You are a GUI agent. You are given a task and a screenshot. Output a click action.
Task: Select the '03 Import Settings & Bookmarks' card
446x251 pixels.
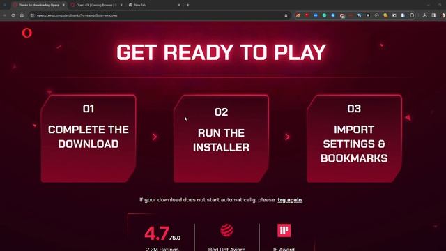point(354,139)
